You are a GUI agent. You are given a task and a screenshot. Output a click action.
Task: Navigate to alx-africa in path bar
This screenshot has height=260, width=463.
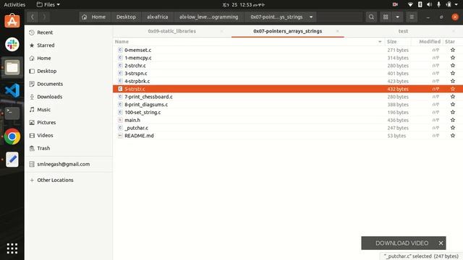(158, 17)
